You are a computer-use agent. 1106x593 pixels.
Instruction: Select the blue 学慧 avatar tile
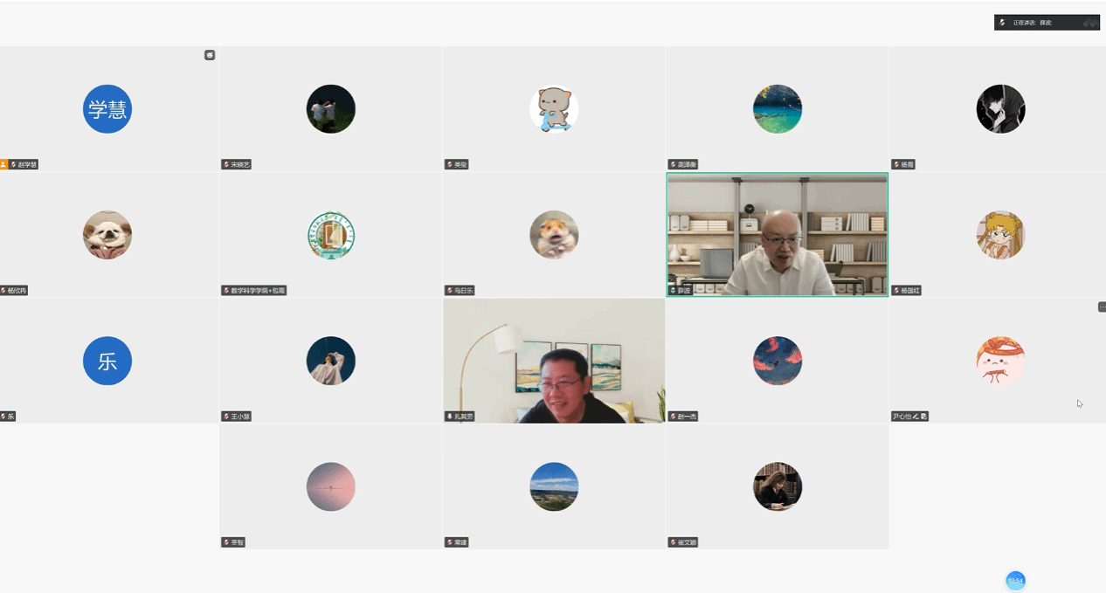click(x=107, y=109)
